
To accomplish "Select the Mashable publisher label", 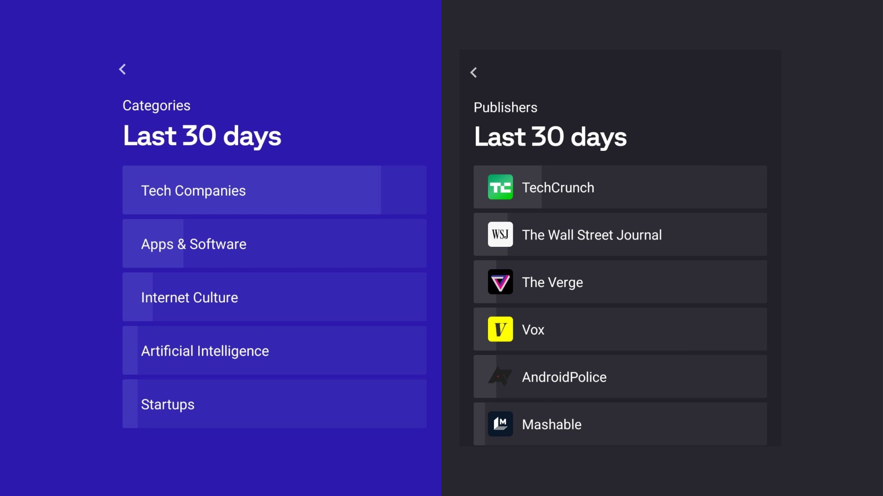I will 551,424.
